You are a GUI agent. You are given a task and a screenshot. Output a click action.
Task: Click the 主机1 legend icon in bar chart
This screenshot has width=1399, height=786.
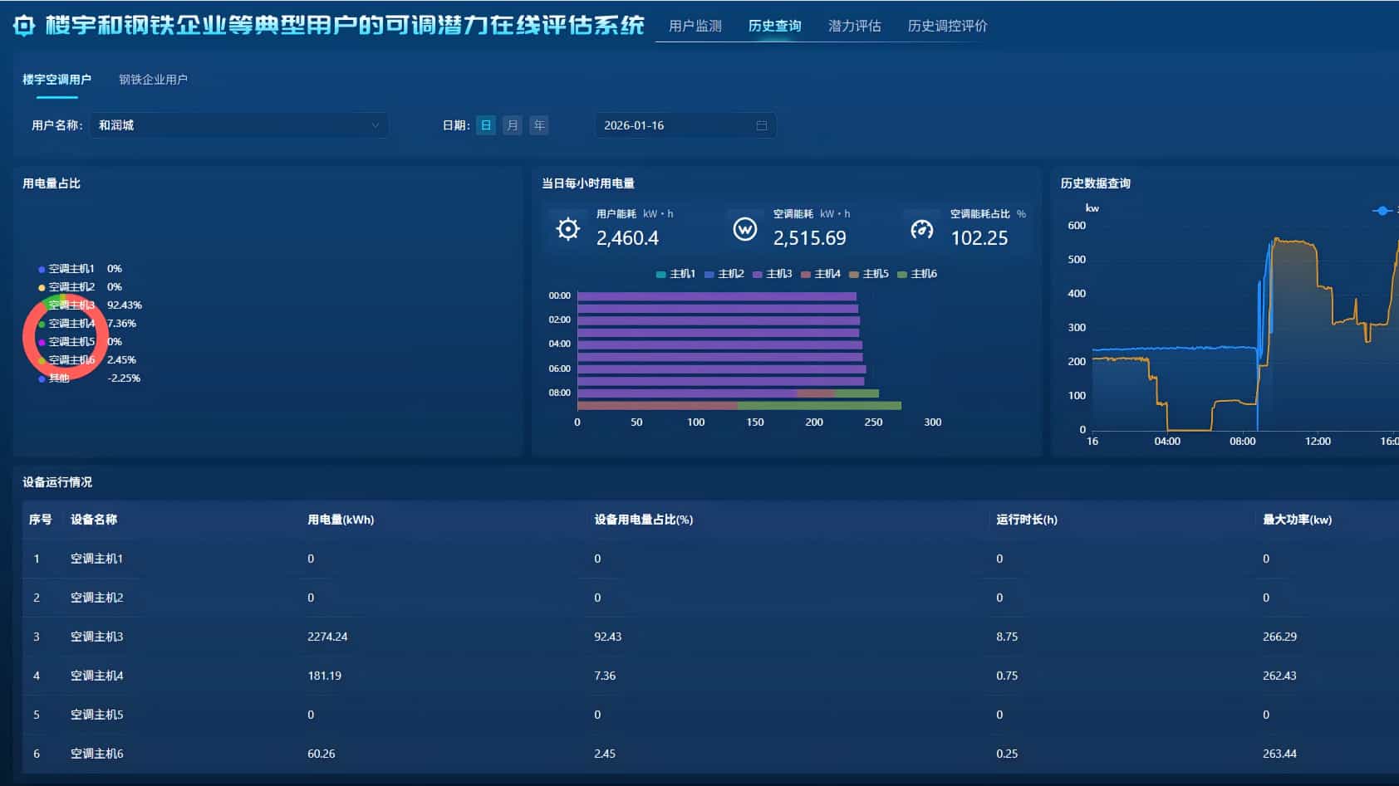(x=660, y=273)
